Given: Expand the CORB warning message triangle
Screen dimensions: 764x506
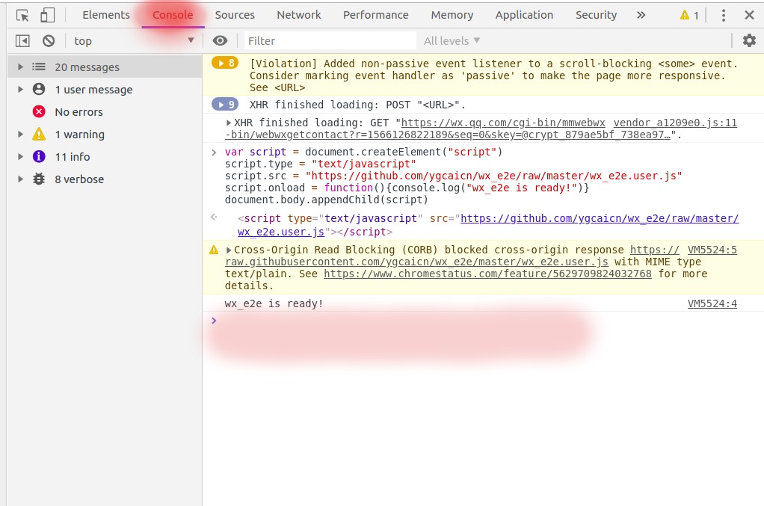Looking at the screenshot, I should 229,250.
